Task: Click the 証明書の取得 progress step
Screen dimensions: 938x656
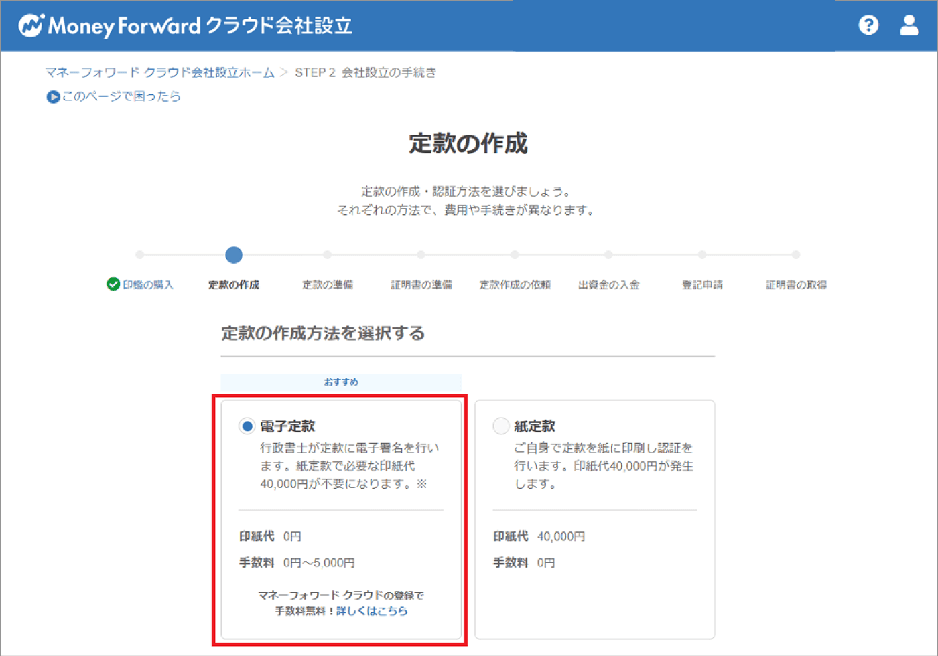Action: pyautogui.click(x=796, y=284)
